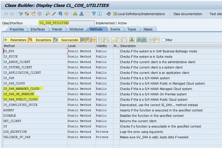Open Local Definitions/Implementations

point(139,14)
